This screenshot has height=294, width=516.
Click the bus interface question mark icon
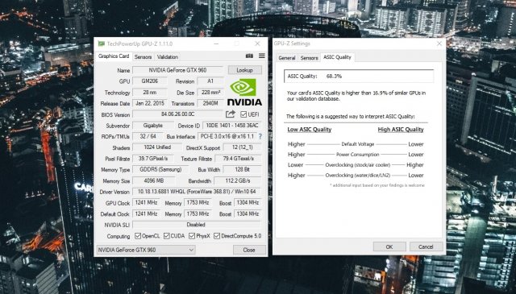[260, 136]
